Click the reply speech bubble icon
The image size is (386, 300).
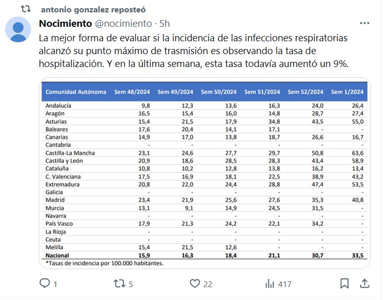pyautogui.click(x=45, y=284)
